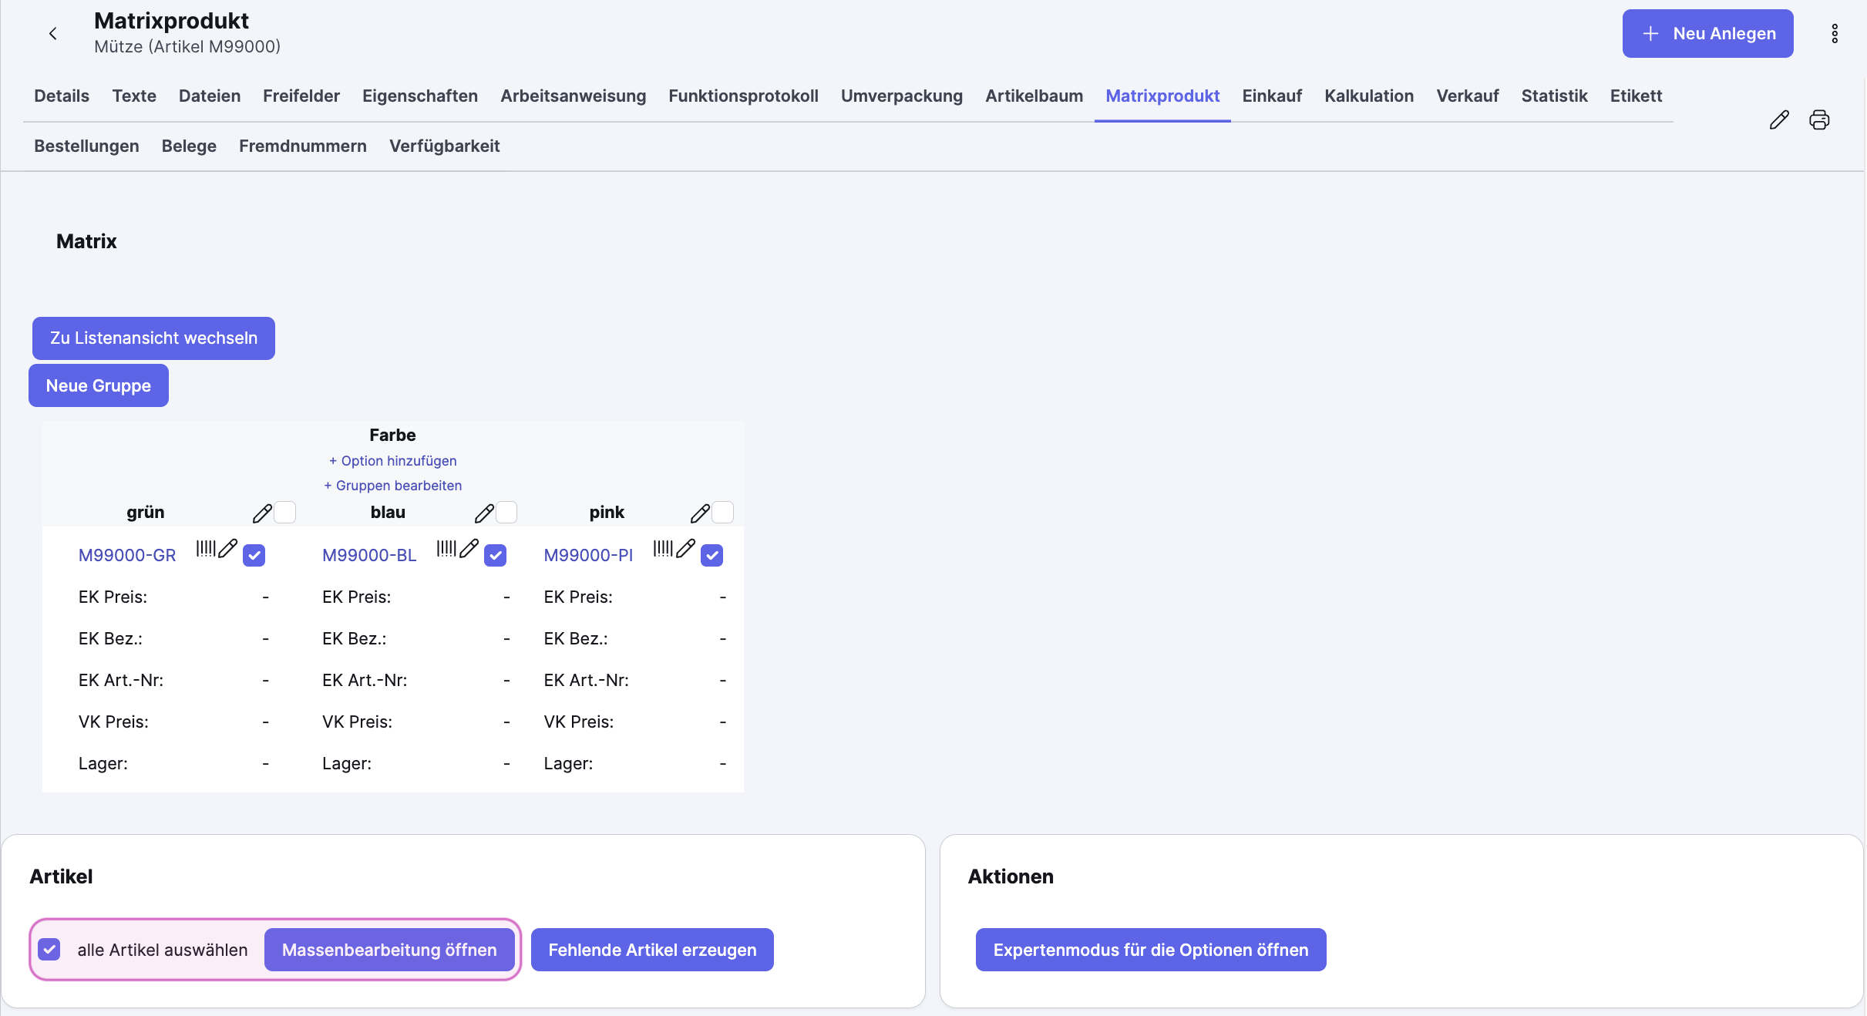Expand Farbe with Option hinzufügen link
This screenshot has height=1016, width=1867.
click(392, 460)
